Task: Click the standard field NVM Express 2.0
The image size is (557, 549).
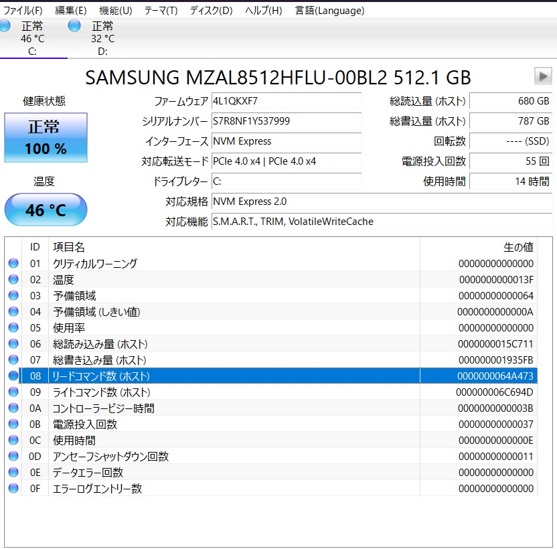Action: pyautogui.click(x=382, y=202)
